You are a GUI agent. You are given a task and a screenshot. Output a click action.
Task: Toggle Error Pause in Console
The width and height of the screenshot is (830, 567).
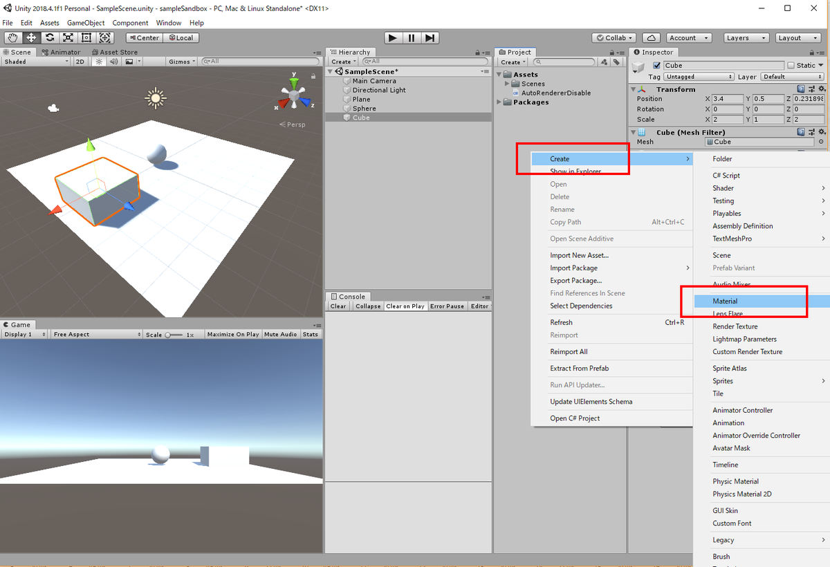click(447, 306)
